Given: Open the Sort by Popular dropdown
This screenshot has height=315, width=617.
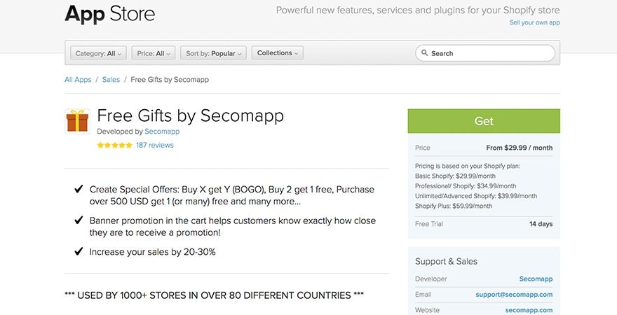Looking at the screenshot, I should 213,53.
